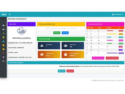Click the Registration Date line in My Profile
This screenshot has width=125, height=94.
[20, 43]
